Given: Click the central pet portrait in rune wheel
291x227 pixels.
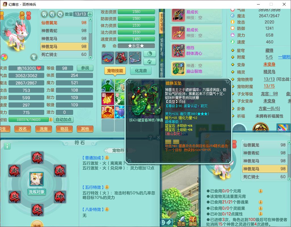Looking at the screenshot, I should pos(37,179).
